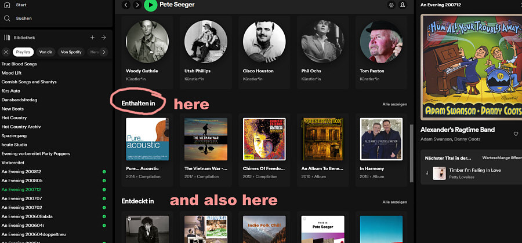Show all in the Enthalten in section
522x243 pixels.
pos(394,105)
